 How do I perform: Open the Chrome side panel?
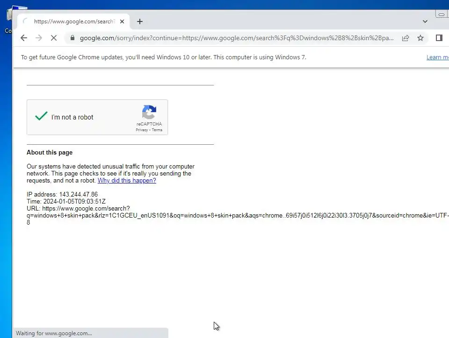[x=439, y=38]
